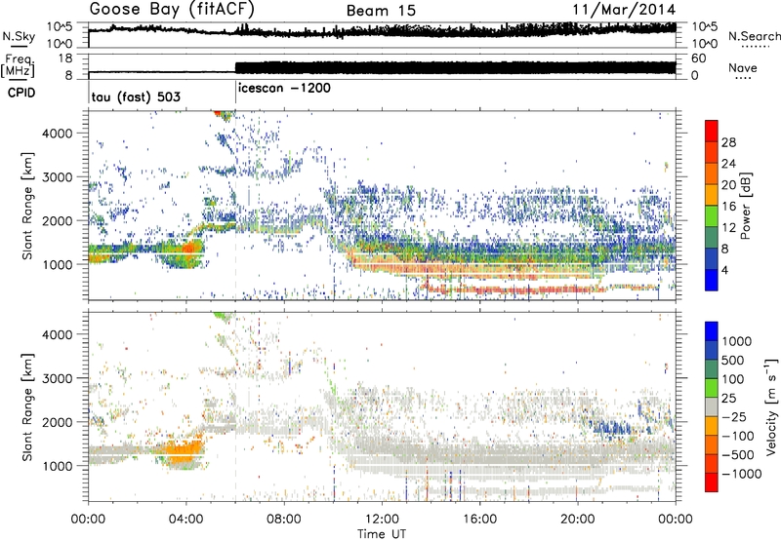Click the "Slant Range [km]" label of velocity panel
This screenshot has width=781, height=540.
click(x=27, y=406)
